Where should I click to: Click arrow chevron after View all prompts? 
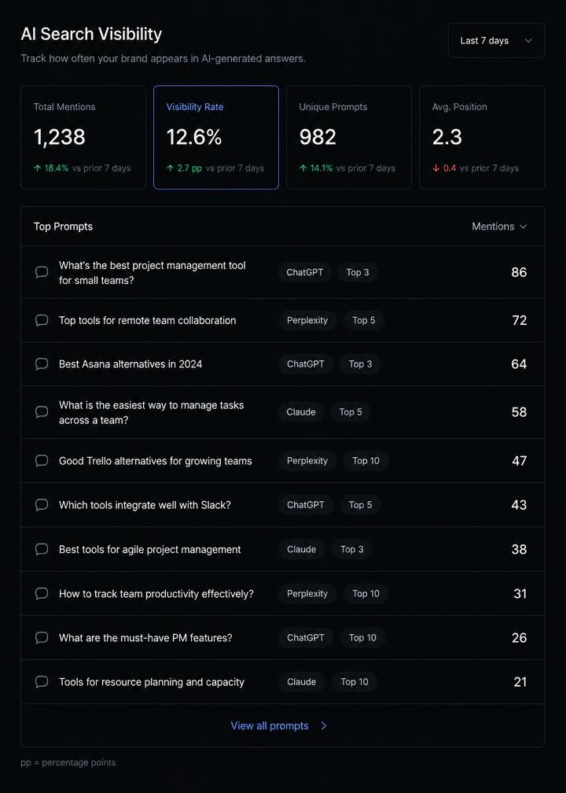coord(324,725)
